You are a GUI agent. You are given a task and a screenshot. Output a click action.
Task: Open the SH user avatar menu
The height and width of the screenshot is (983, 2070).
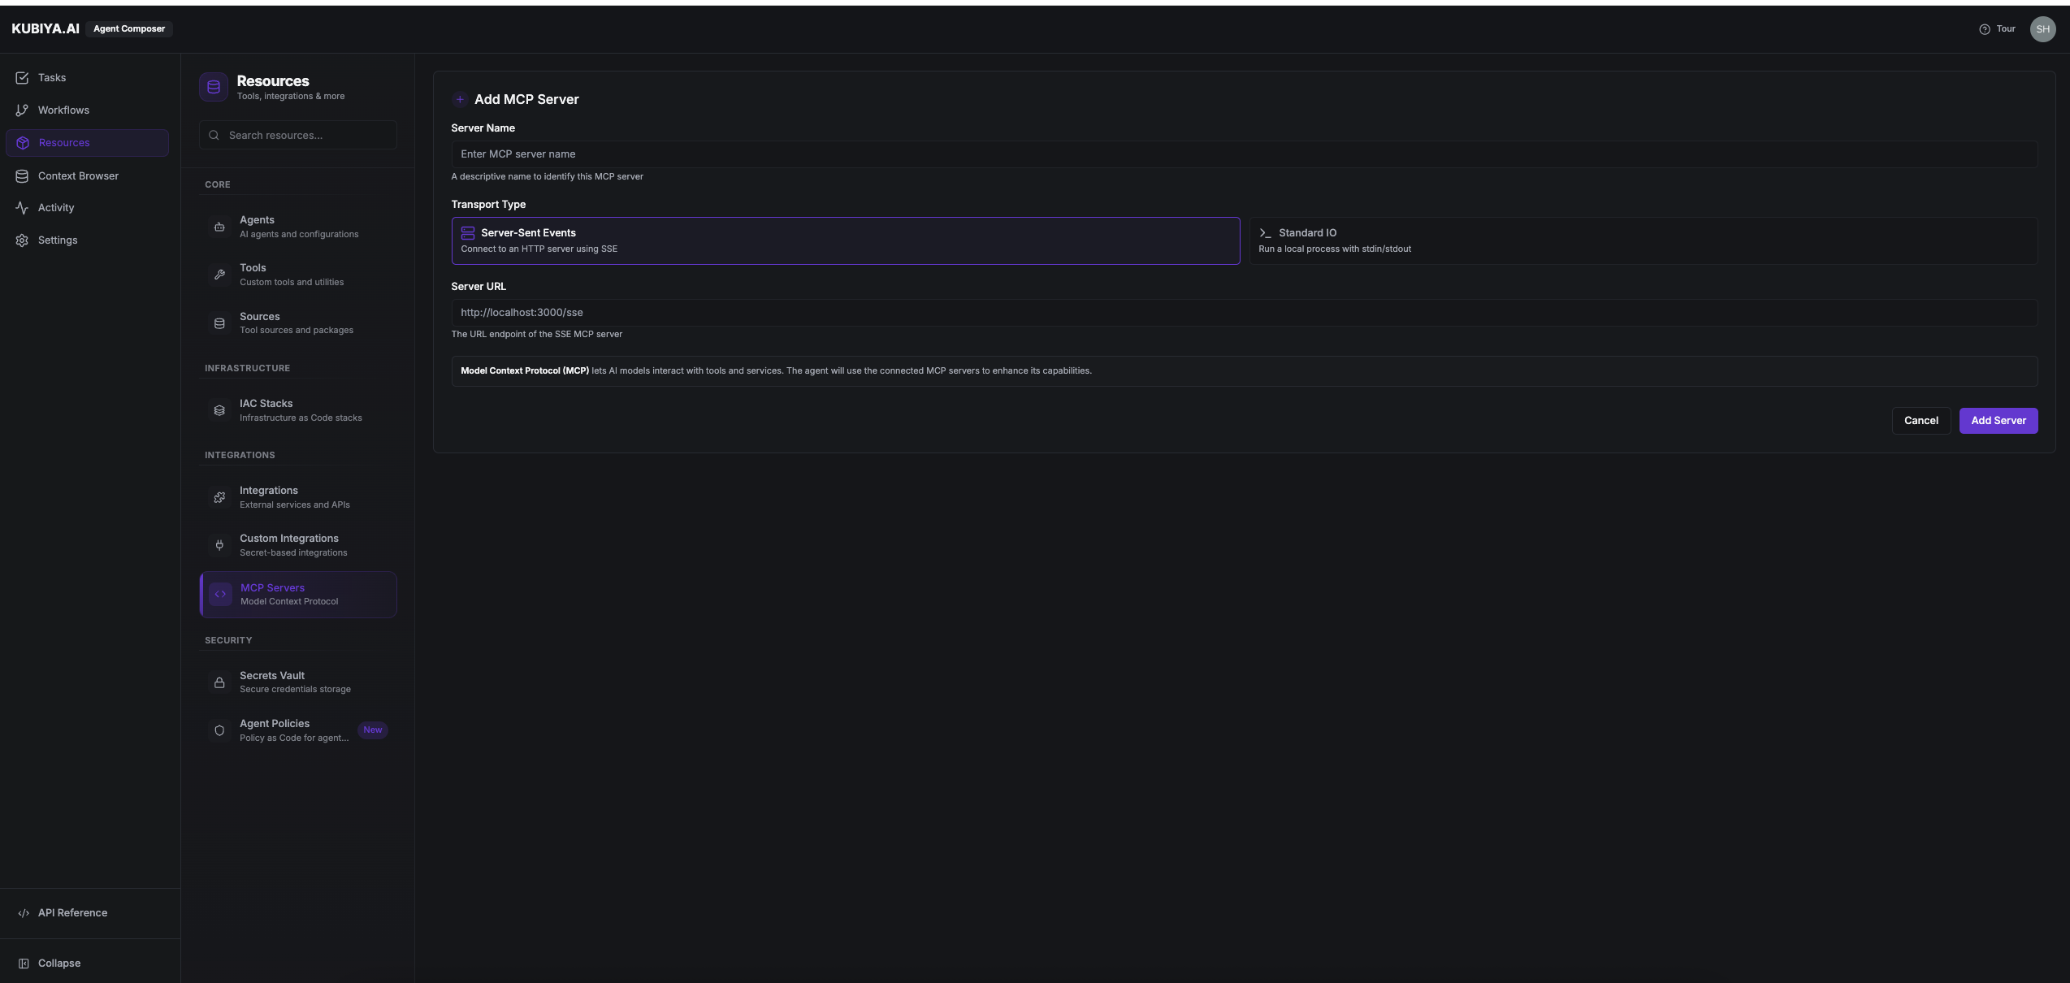[x=2042, y=29]
